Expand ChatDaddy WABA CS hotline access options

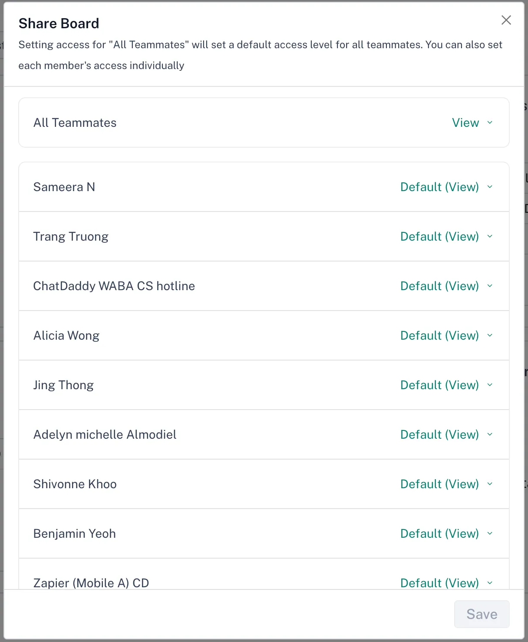tap(446, 286)
